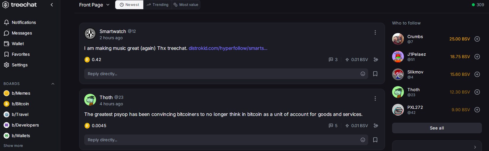View comments on Thoth's post
489x151 pixels.
333,126
